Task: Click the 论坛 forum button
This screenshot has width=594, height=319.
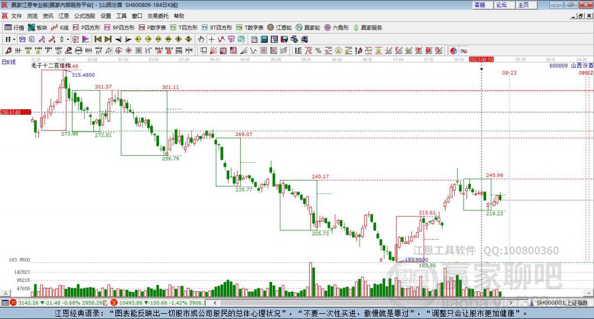Action: coord(504,5)
